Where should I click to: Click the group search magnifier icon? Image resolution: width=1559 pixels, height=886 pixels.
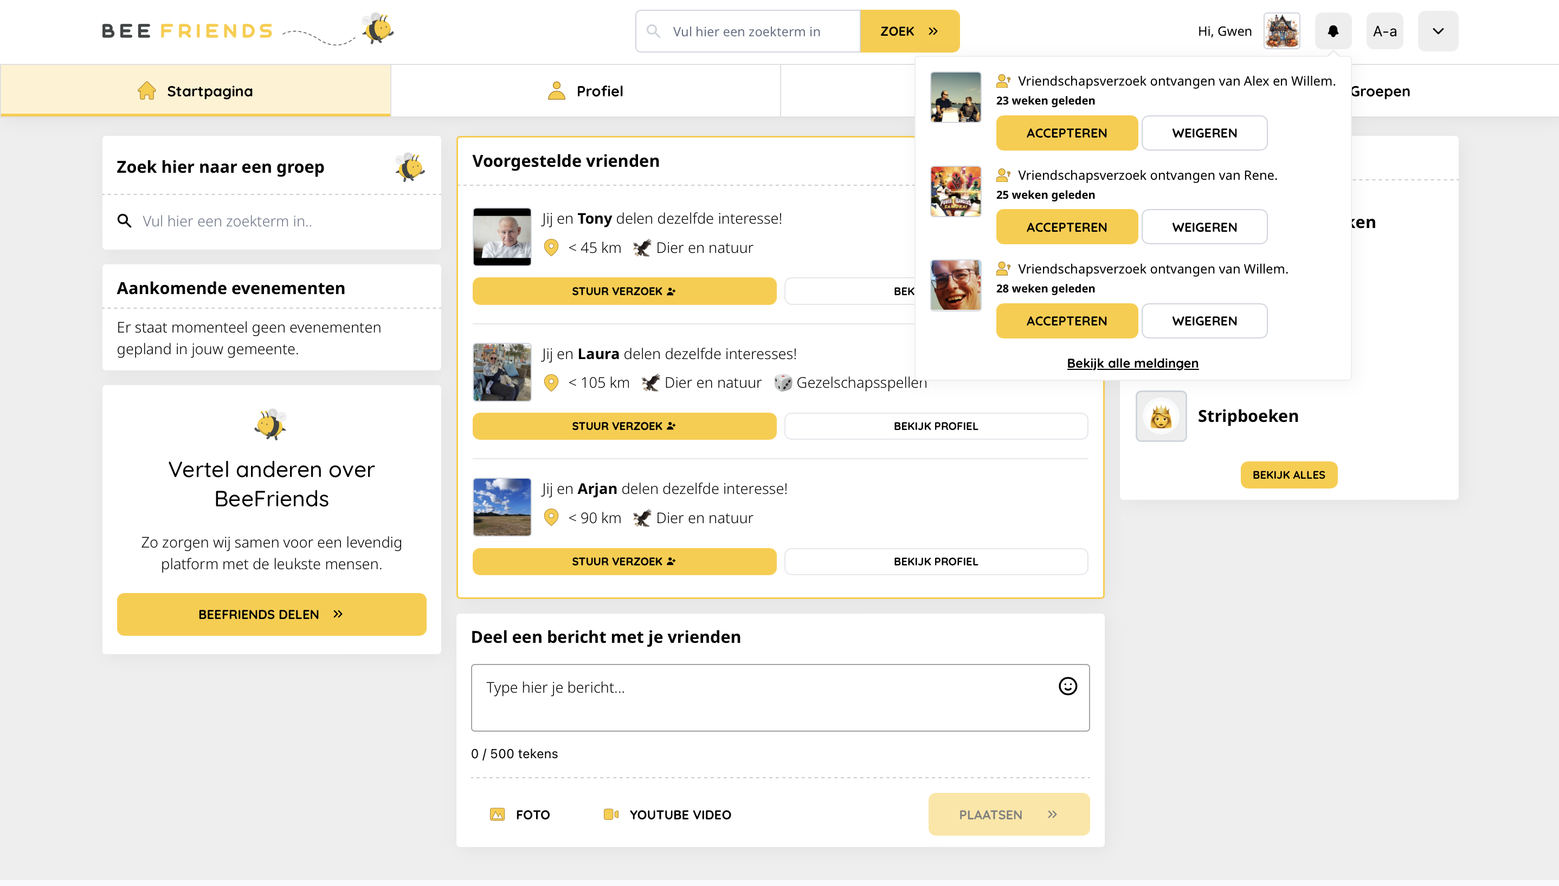[124, 221]
